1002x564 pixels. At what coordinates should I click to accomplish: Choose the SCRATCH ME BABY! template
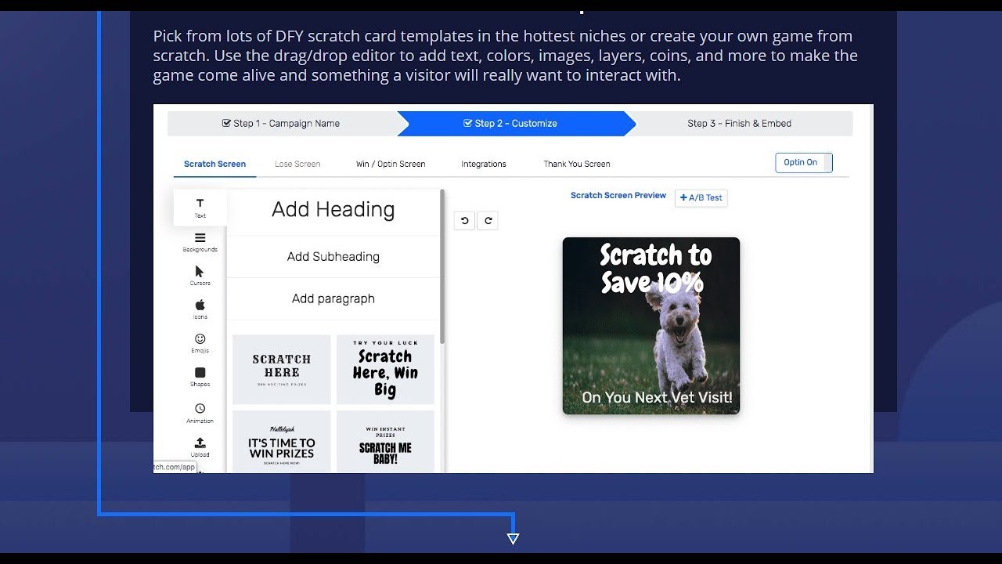tap(385, 442)
